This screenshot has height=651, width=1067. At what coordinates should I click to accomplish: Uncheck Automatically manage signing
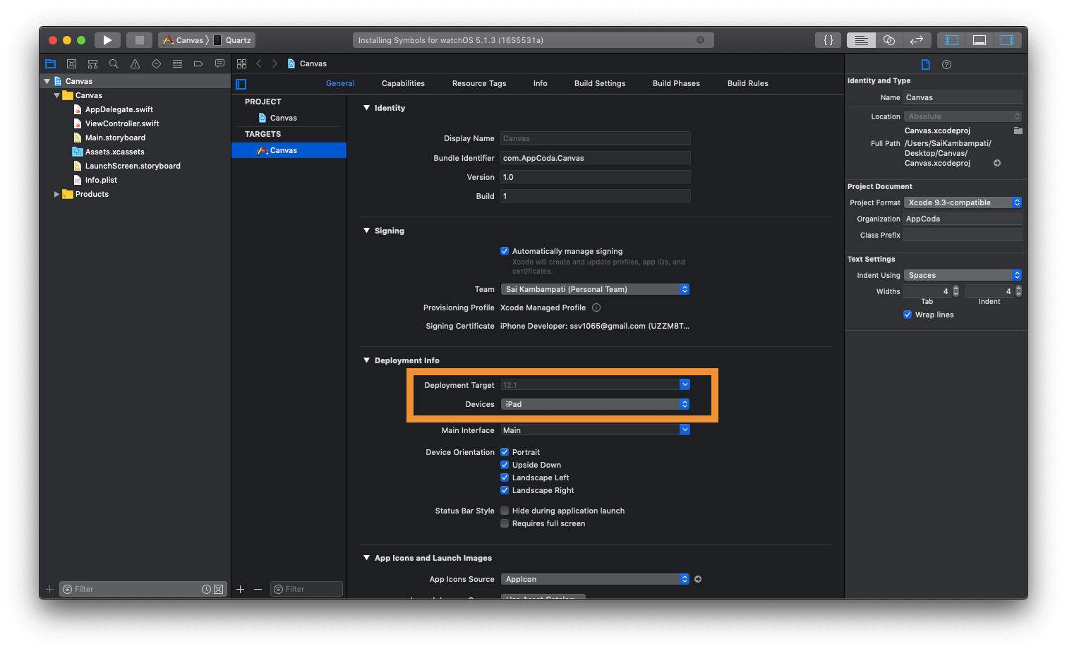pos(505,251)
